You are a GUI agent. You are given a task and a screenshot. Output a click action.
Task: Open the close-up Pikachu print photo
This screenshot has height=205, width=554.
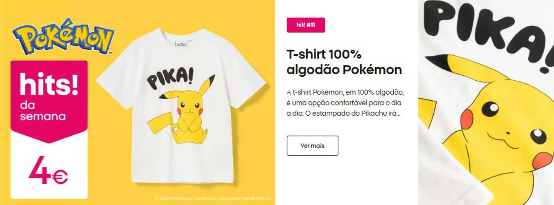tap(486, 102)
